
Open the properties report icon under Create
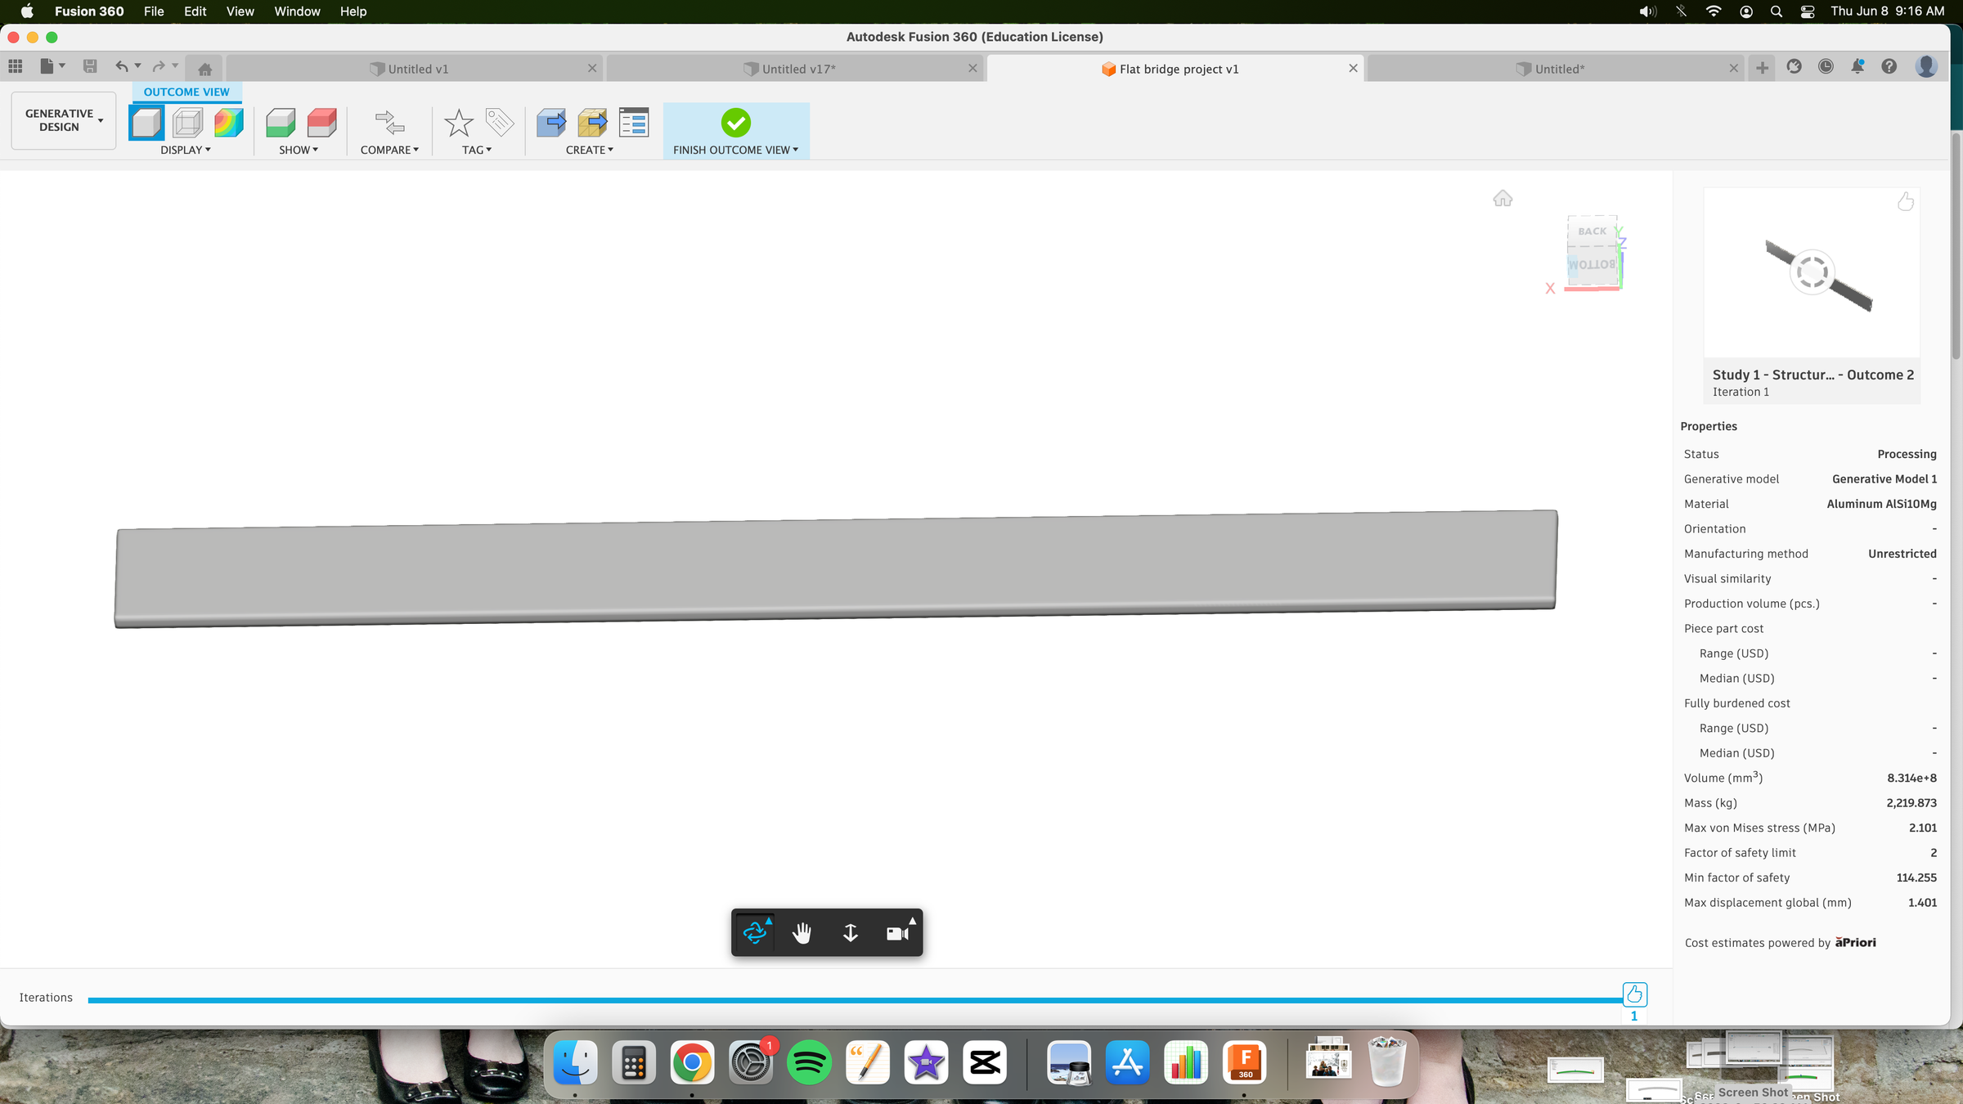pyautogui.click(x=634, y=123)
